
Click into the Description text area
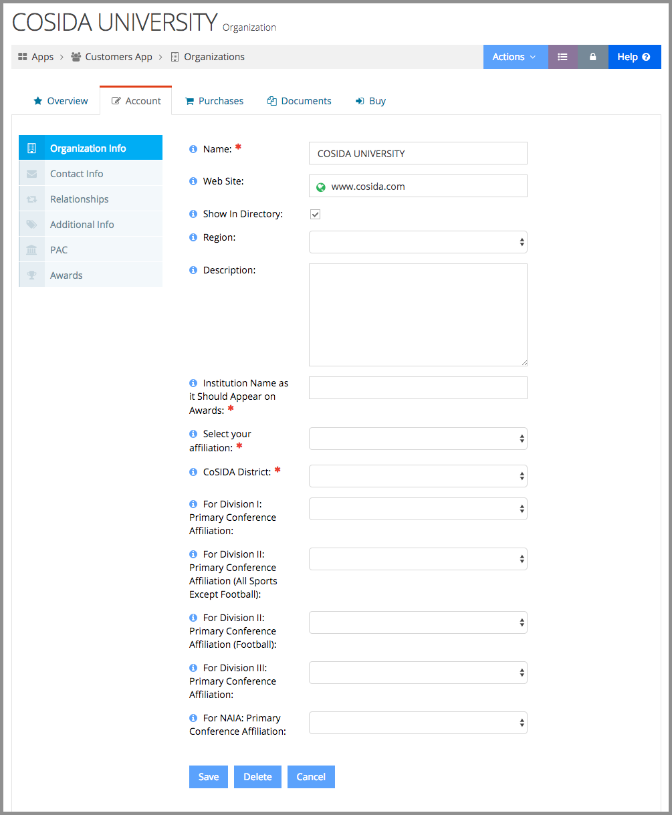(x=418, y=315)
